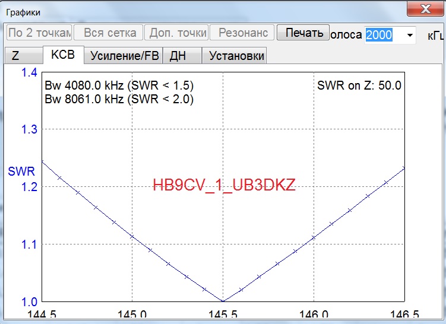Click the SWR minimum point at 145.5

223,301
